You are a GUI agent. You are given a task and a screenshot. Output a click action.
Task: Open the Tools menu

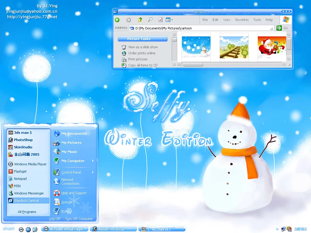(x=257, y=20)
